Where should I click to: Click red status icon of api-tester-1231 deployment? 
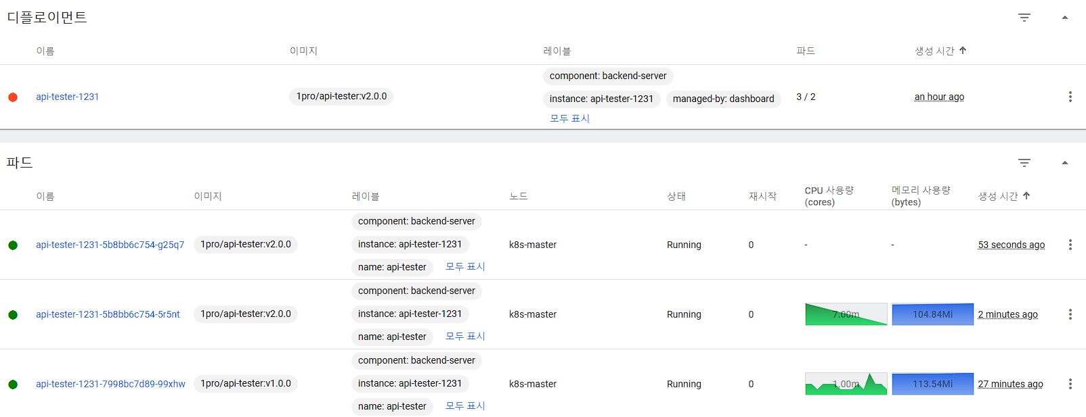click(x=13, y=97)
